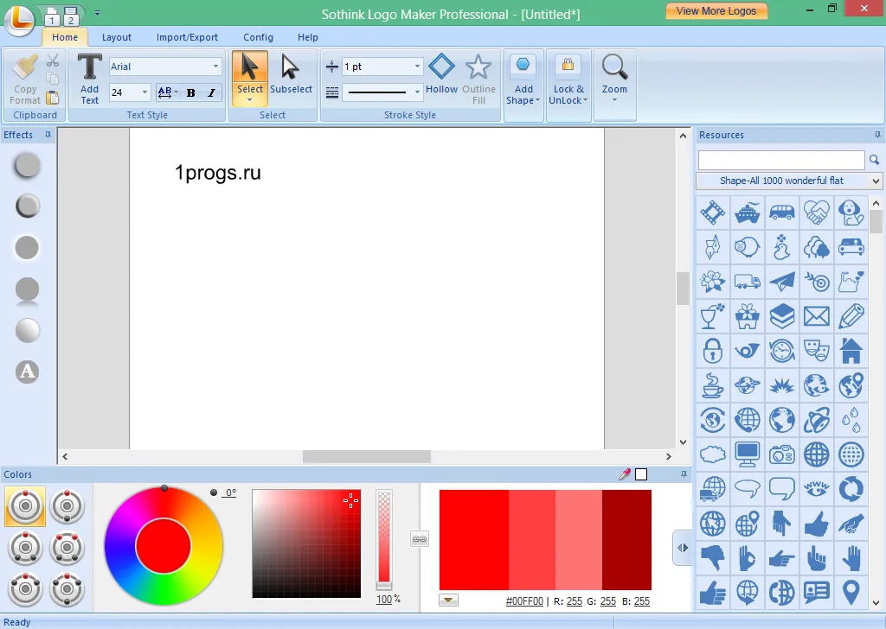This screenshot has width=886, height=629.
Task: Pin the Effects panel
Action: [48, 135]
